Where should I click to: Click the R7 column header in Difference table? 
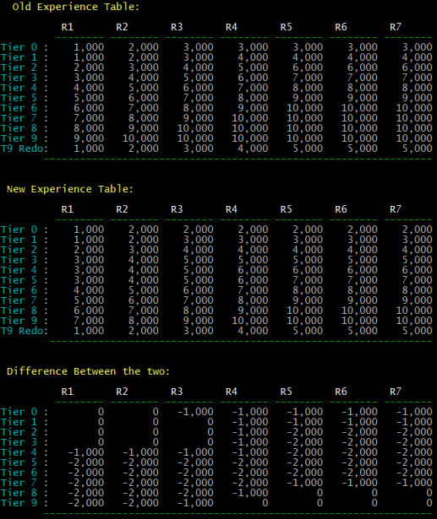tap(396, 392)
